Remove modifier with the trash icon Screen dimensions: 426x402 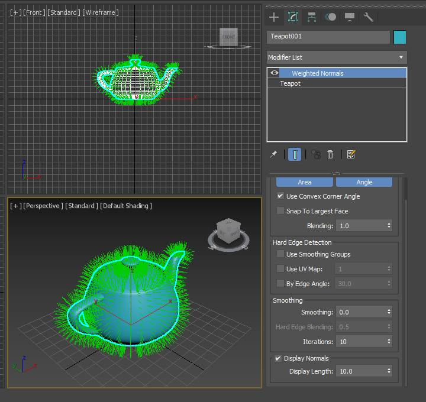point(330,154)
